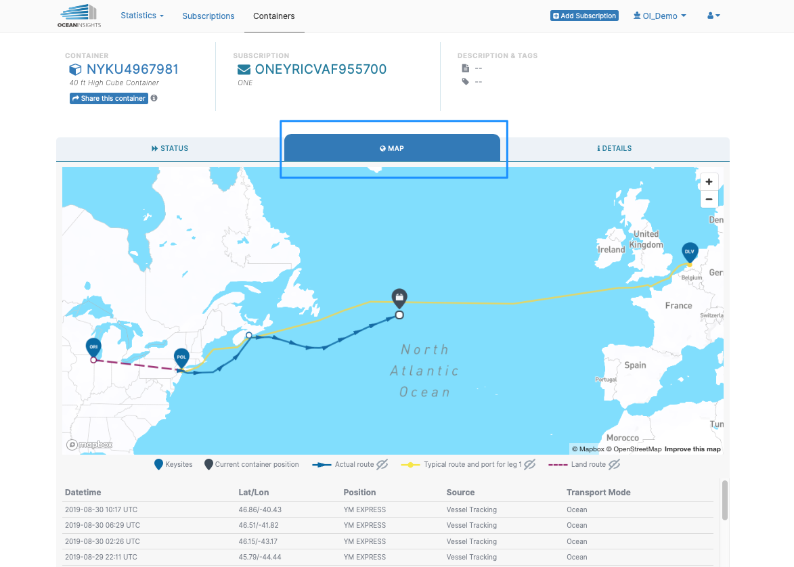Screen dimensions: 794x567
Task: Click the Transport Mode column header
Action: 598,492
